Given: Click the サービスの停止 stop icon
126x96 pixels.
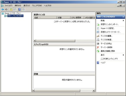Looking at the screenshot, I should pyautogui.click(x=98, y=44).
